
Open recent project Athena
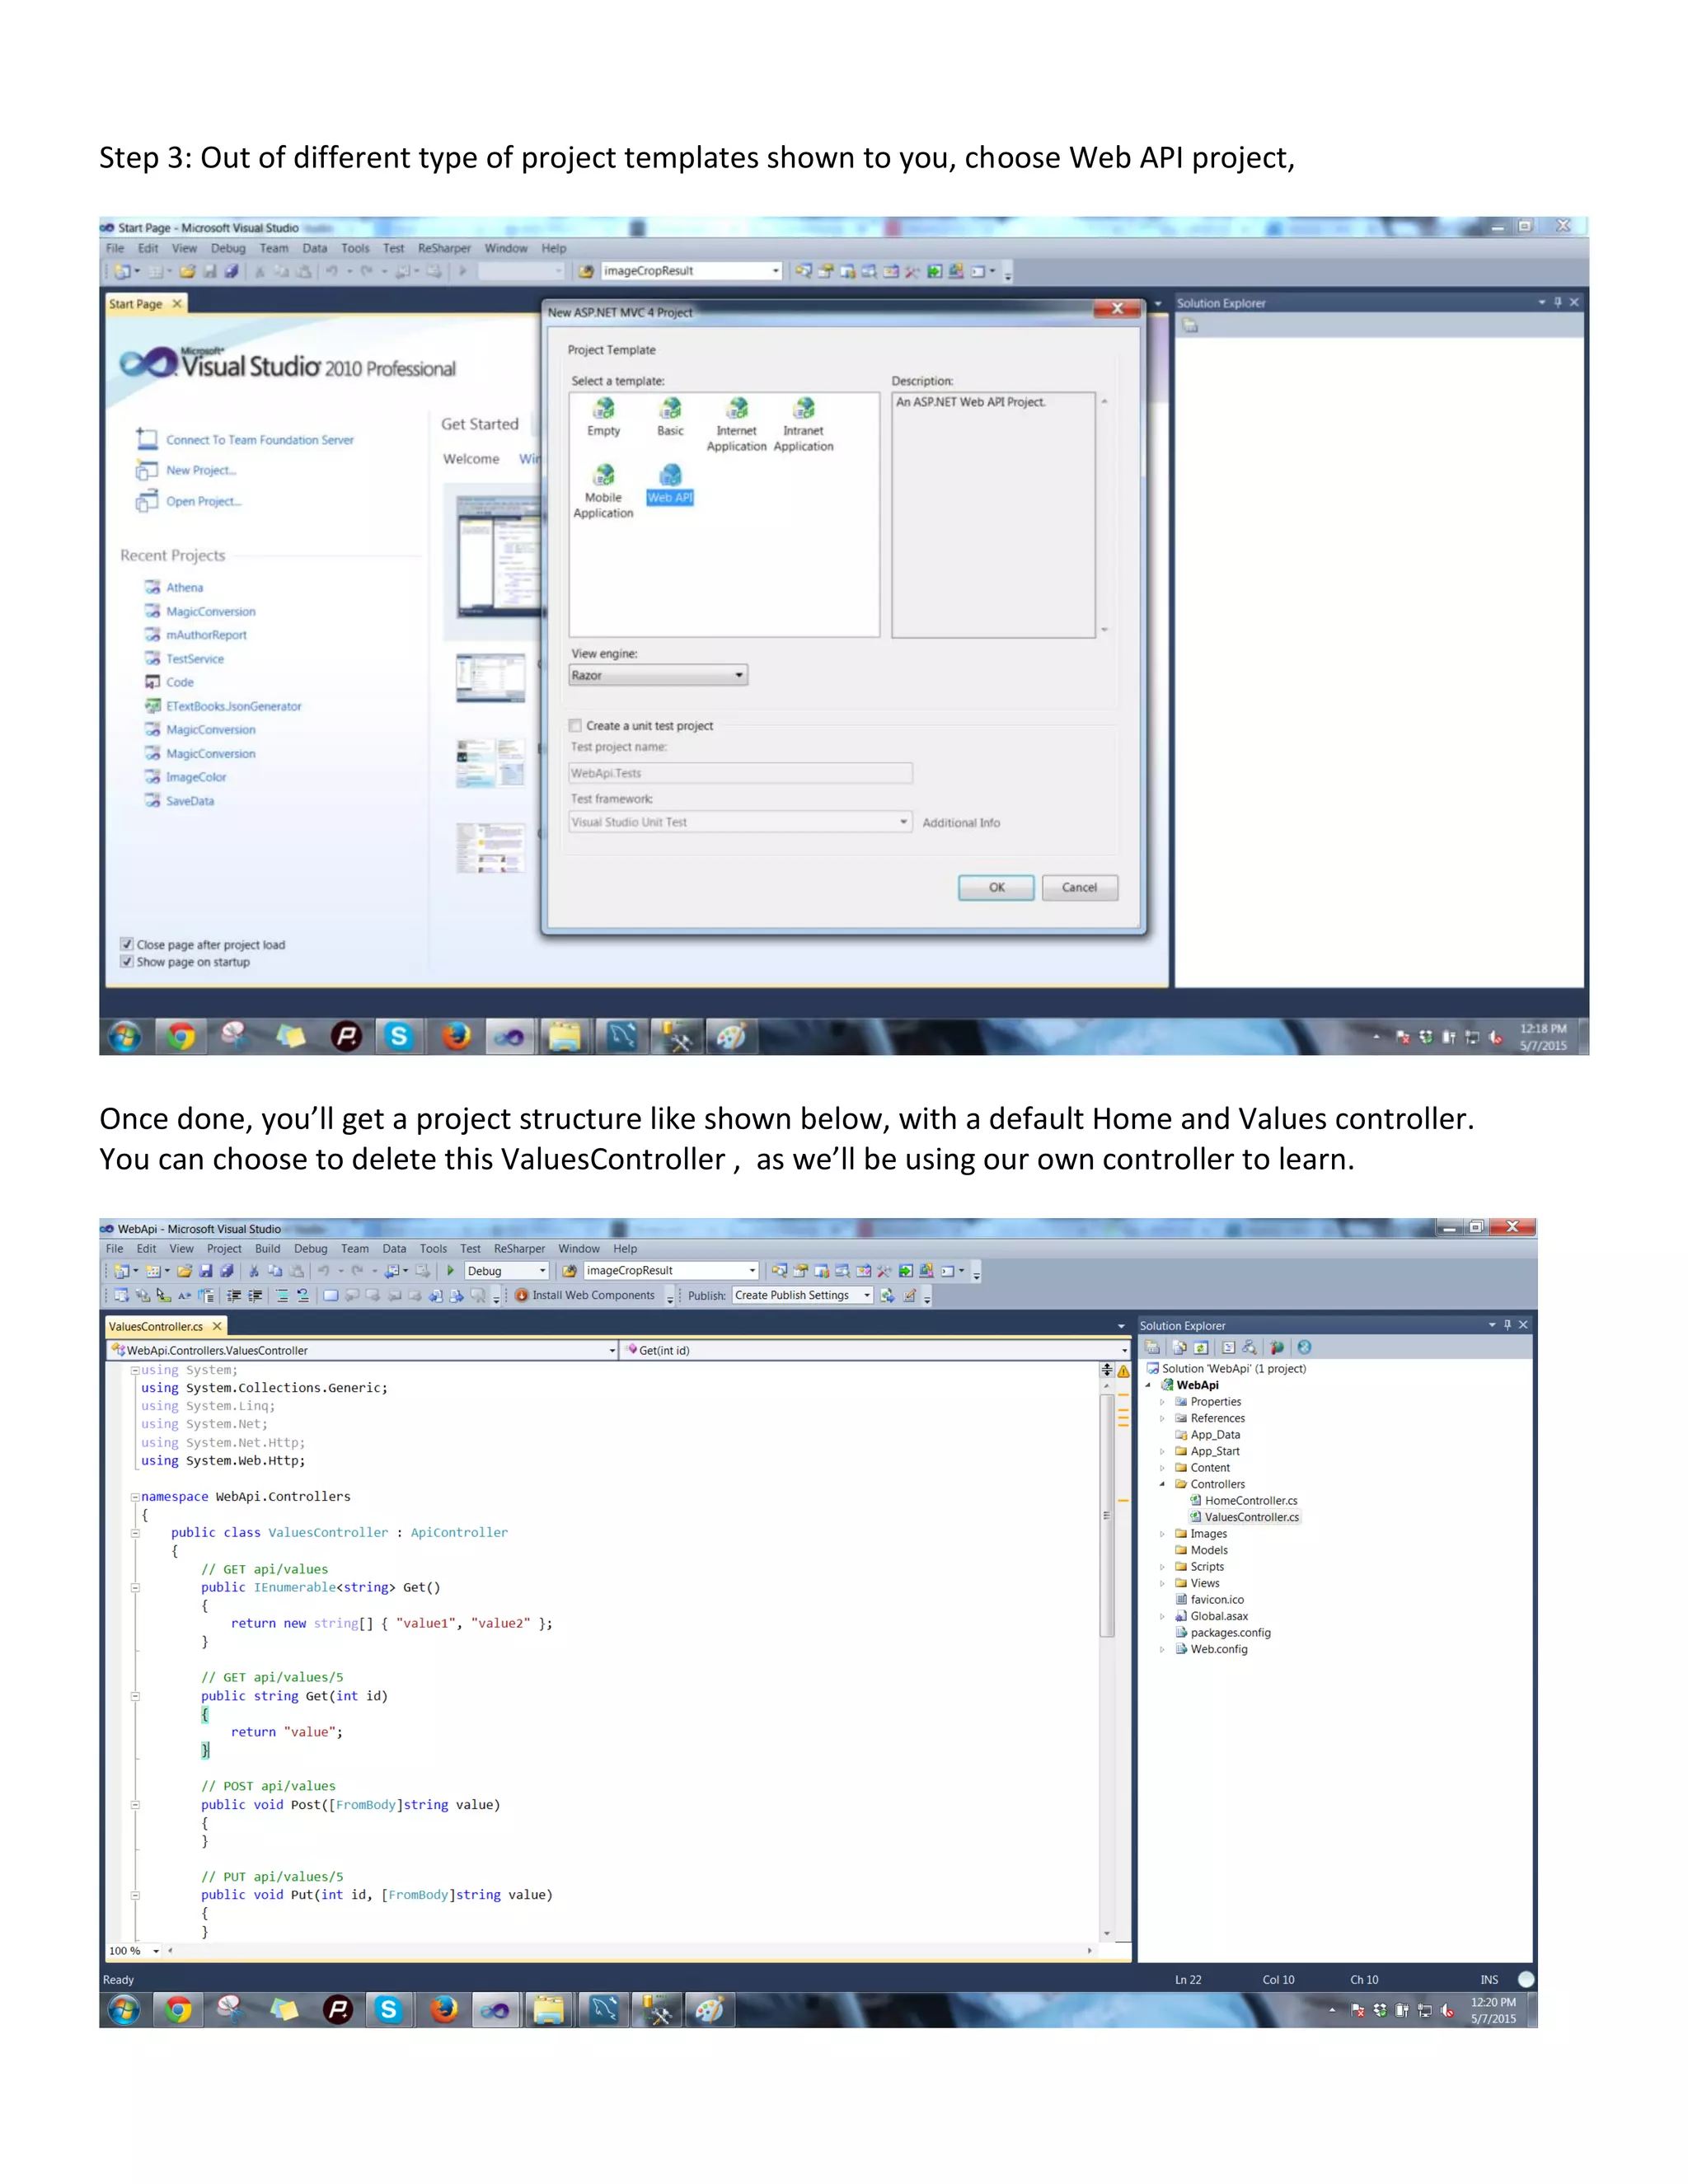[x=184, y=588]
